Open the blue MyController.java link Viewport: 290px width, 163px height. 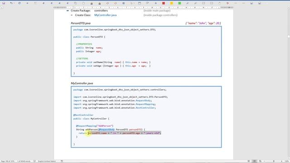(x=106, y=15)
